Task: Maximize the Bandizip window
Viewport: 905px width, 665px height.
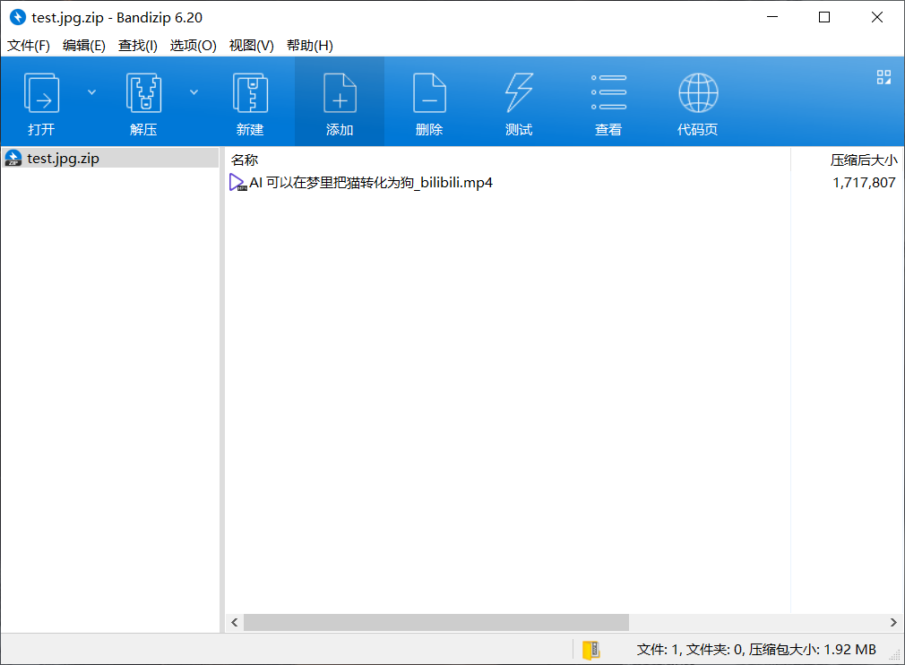Action: click(824, 17)
